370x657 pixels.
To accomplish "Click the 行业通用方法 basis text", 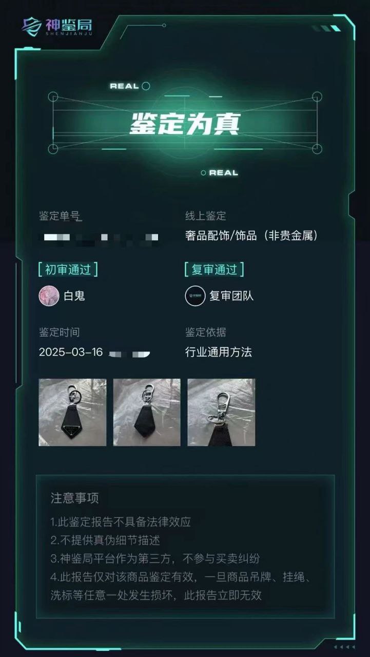I will pos(219,352).
